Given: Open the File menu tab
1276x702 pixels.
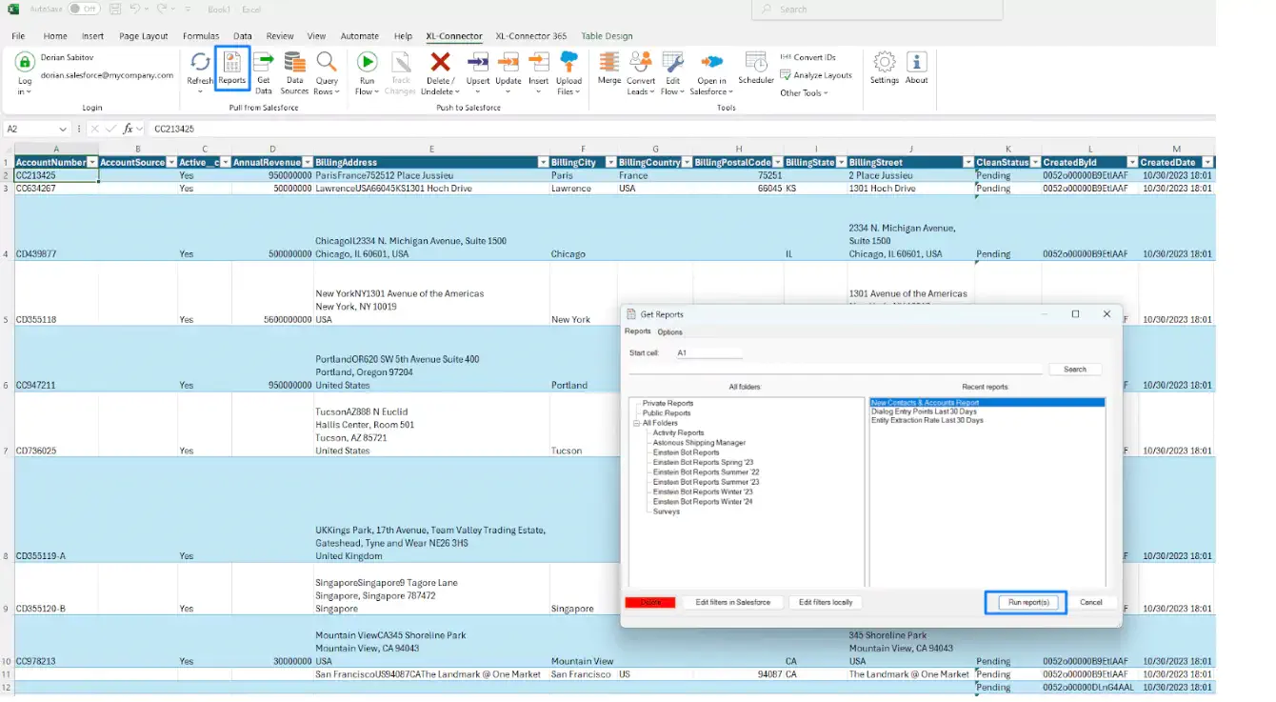Looking at the screenshot, I should click(x=18, y=36).
